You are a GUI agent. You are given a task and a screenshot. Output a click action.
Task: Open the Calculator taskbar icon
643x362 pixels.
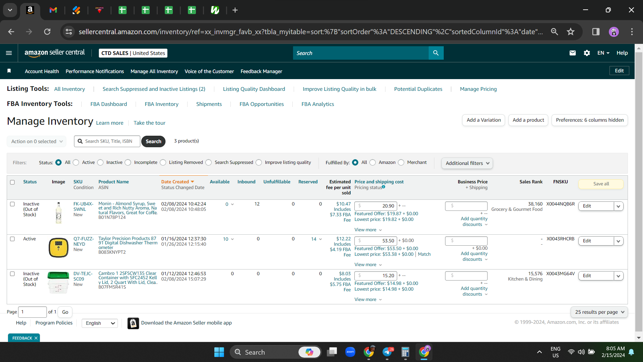click(x=405, y=352)
